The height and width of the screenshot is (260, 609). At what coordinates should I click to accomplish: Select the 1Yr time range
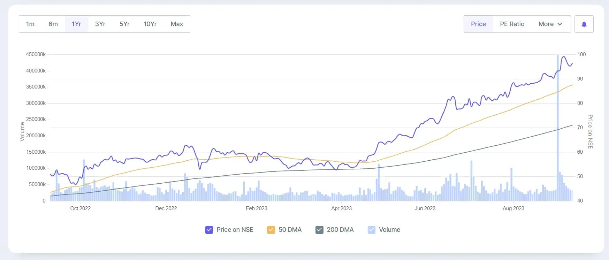click(x=76, y=24)
